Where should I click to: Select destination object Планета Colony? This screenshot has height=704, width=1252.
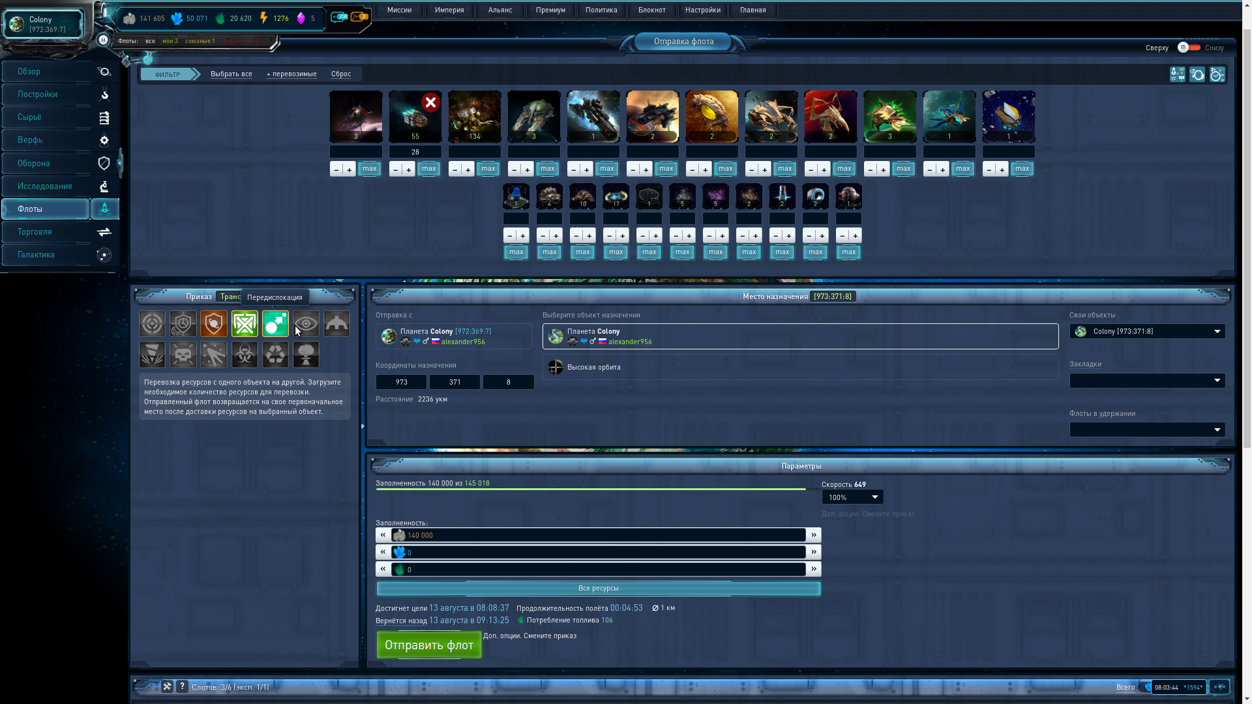pyautogui.click(x=800, y=336)
